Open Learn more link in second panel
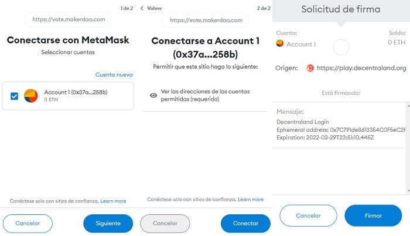Viewport: 410px width, 236px height. click(251, 200)
